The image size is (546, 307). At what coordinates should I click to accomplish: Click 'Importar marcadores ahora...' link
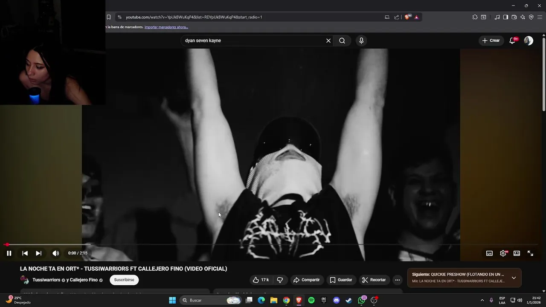pyautogui.click(x=166, y=27)
